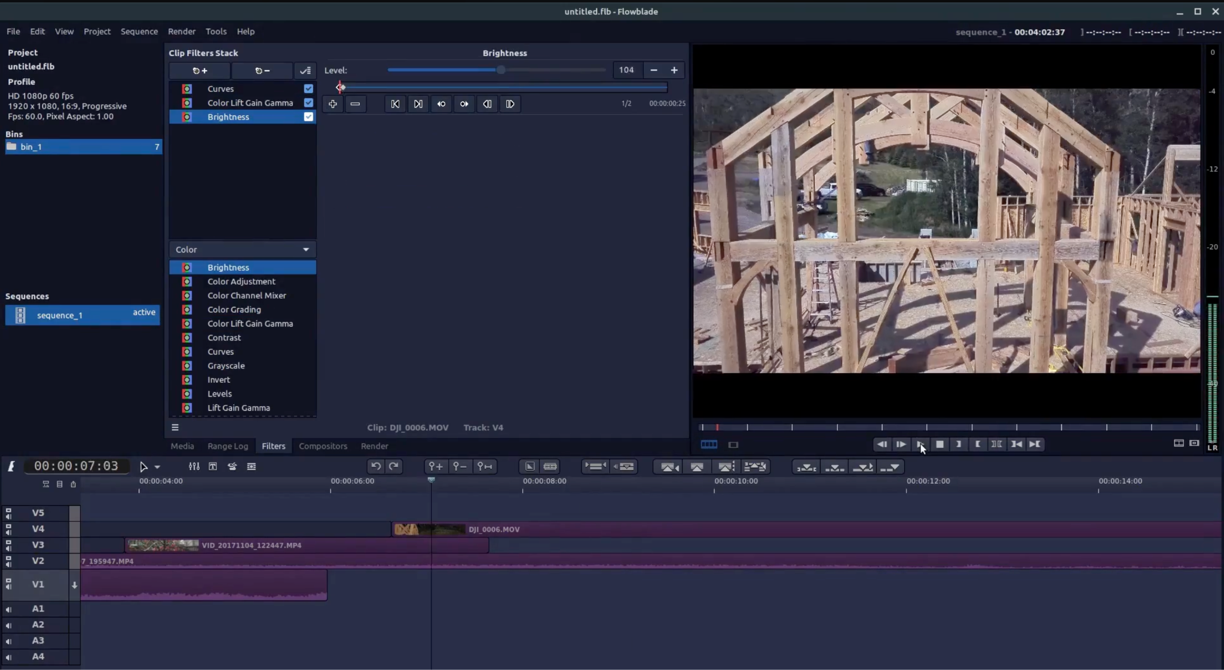Open the filter panel hamburger menu
Image resolution: width=1224 pixels, height=670 pixels.
pyautogui.click(x=175, y=427)
